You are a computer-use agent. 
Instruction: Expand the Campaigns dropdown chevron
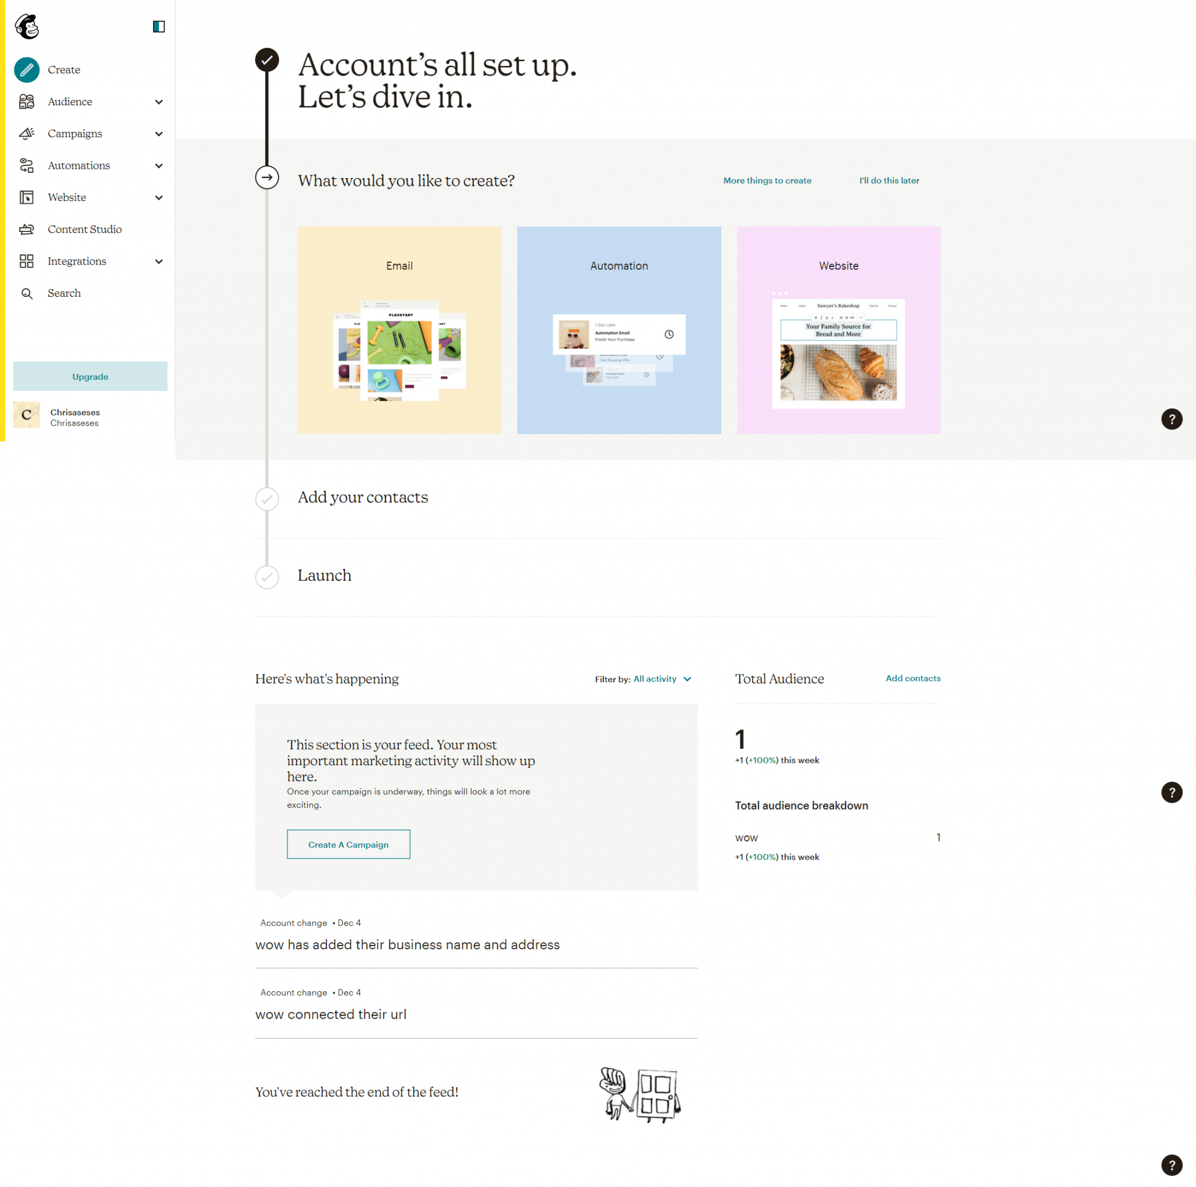(159, 134)
